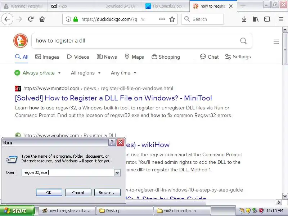Reload the current page
288x216 pixels.
coord(31,19)
